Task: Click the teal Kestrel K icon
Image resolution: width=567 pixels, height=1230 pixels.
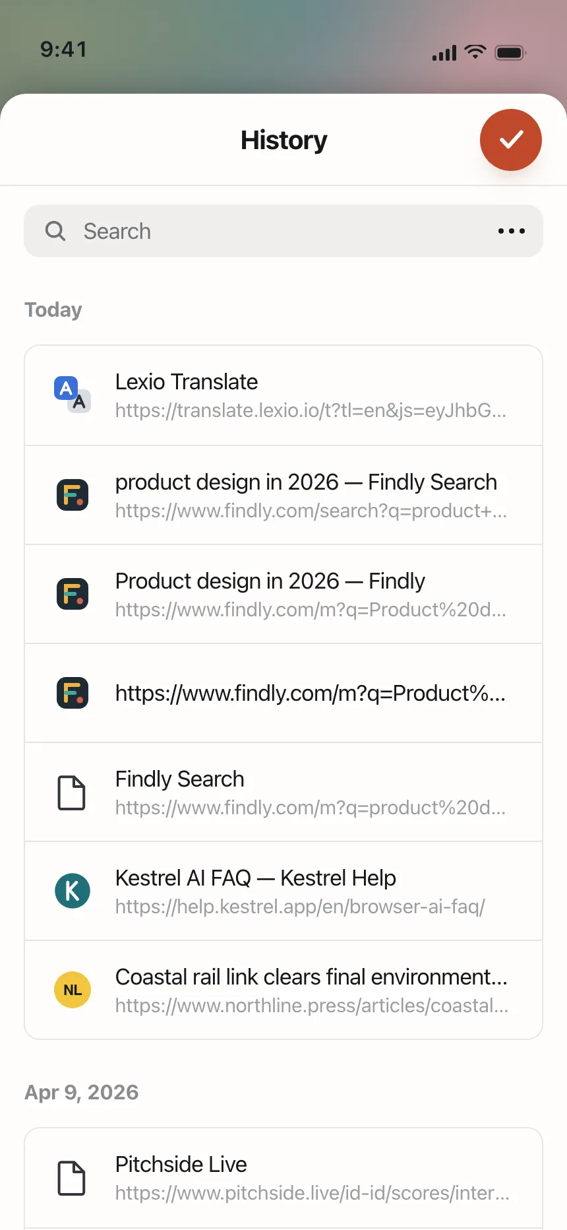Action: click(73, 891)
